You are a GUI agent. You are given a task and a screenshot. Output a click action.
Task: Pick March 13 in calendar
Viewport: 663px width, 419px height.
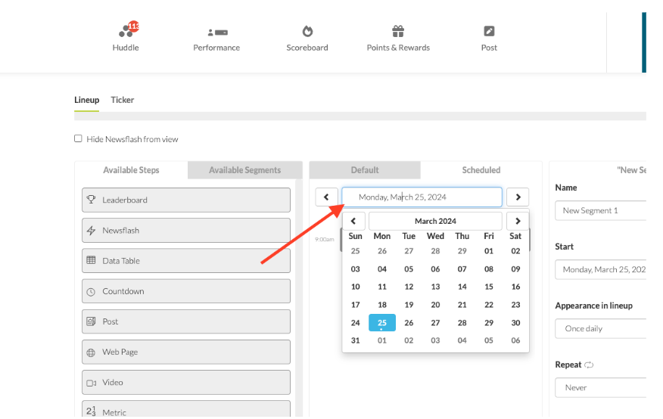pos(435,287)
